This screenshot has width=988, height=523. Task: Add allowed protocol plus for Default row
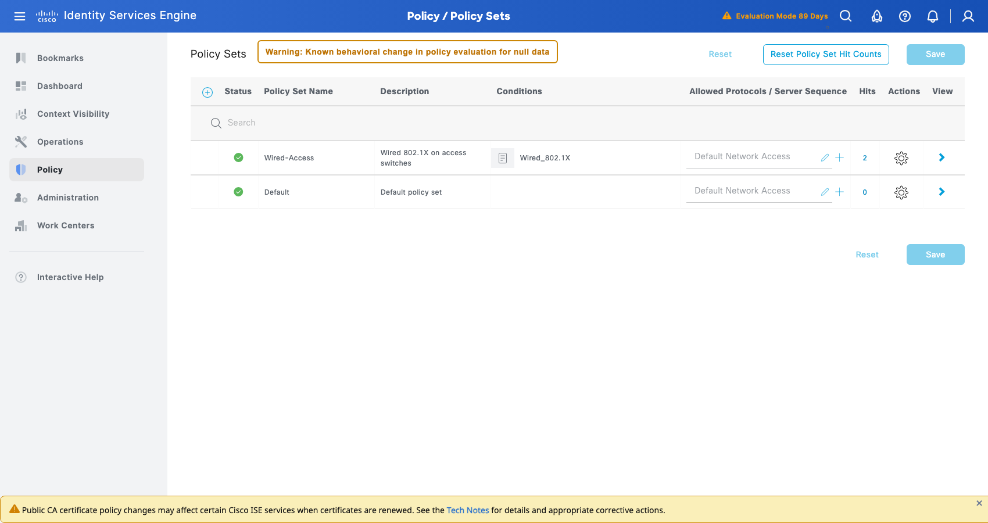click(840, 192)
